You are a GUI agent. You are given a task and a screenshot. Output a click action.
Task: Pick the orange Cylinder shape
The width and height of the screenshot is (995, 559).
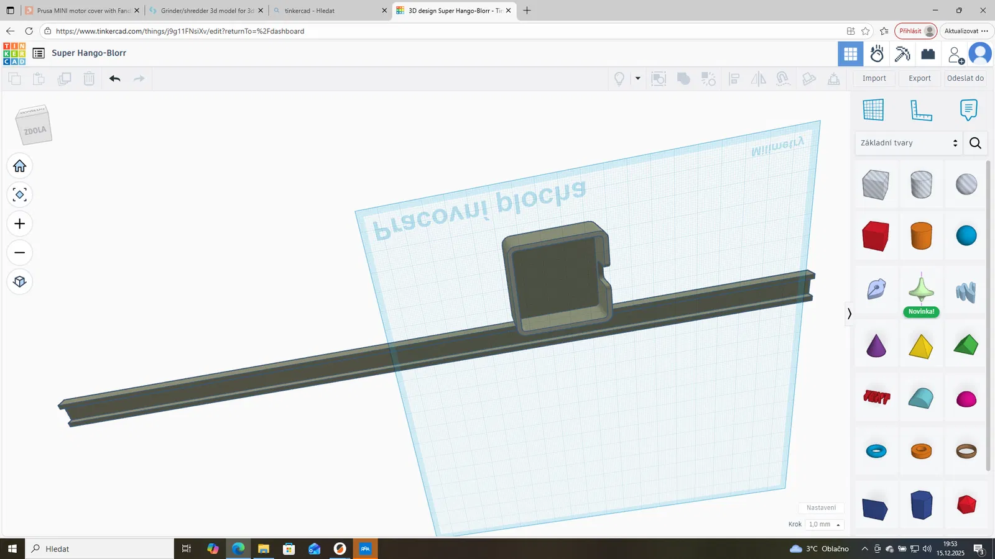[921, 236]
